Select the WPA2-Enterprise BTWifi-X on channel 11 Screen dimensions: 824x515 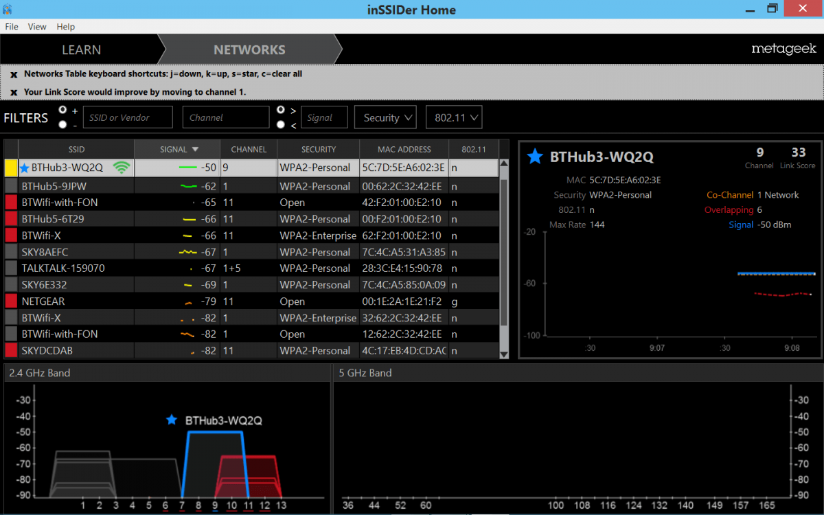(252, 236)
